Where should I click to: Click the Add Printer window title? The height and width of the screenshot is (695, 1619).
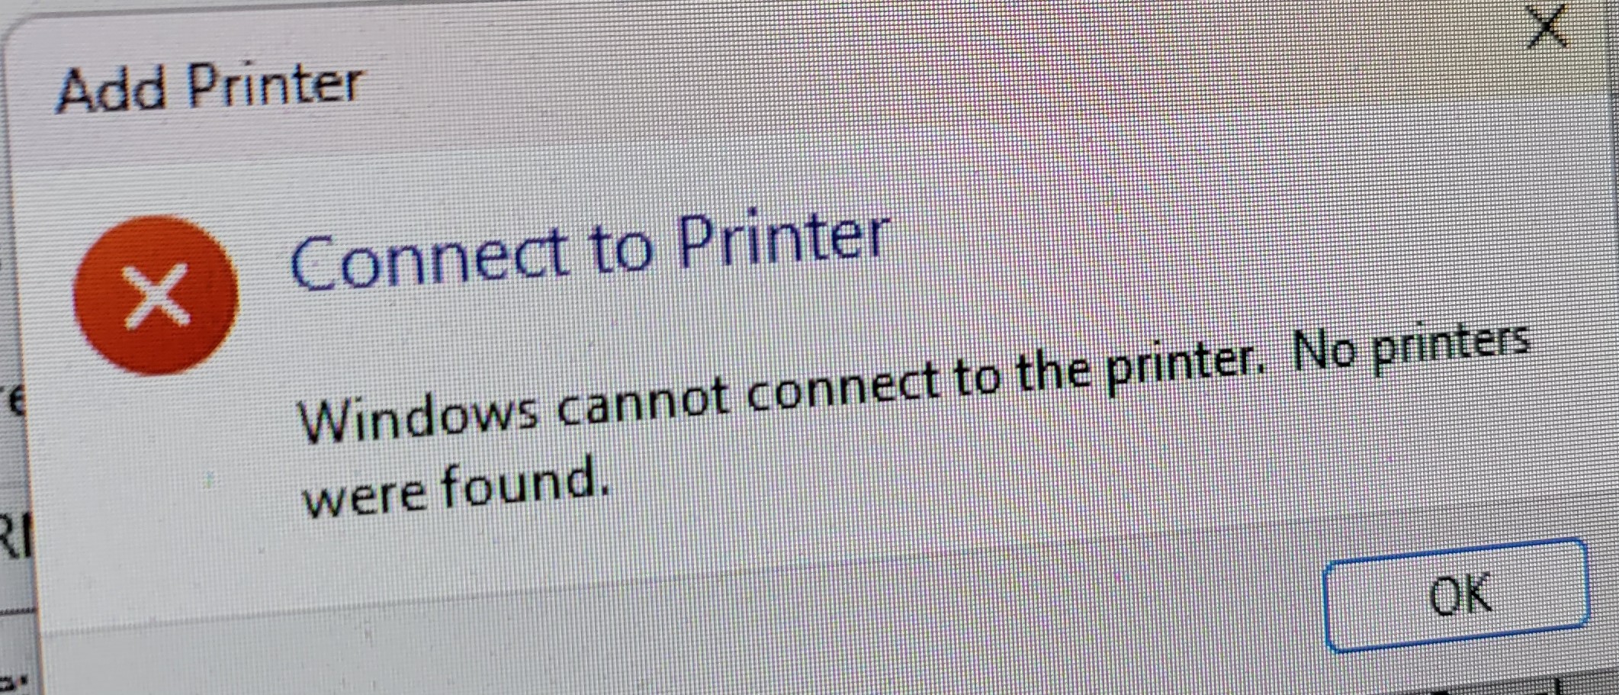[210, 86]
